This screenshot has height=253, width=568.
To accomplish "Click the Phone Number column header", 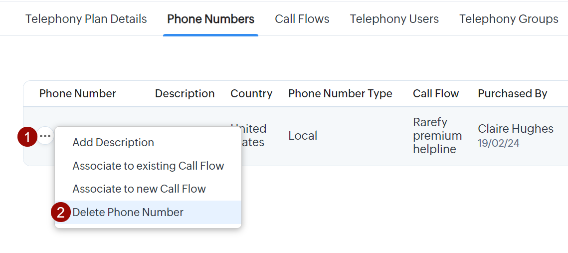I will (78, 93).
